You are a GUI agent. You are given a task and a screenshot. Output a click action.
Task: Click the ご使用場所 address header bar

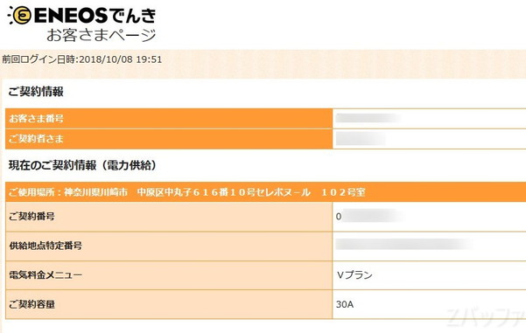pos(266,192)
